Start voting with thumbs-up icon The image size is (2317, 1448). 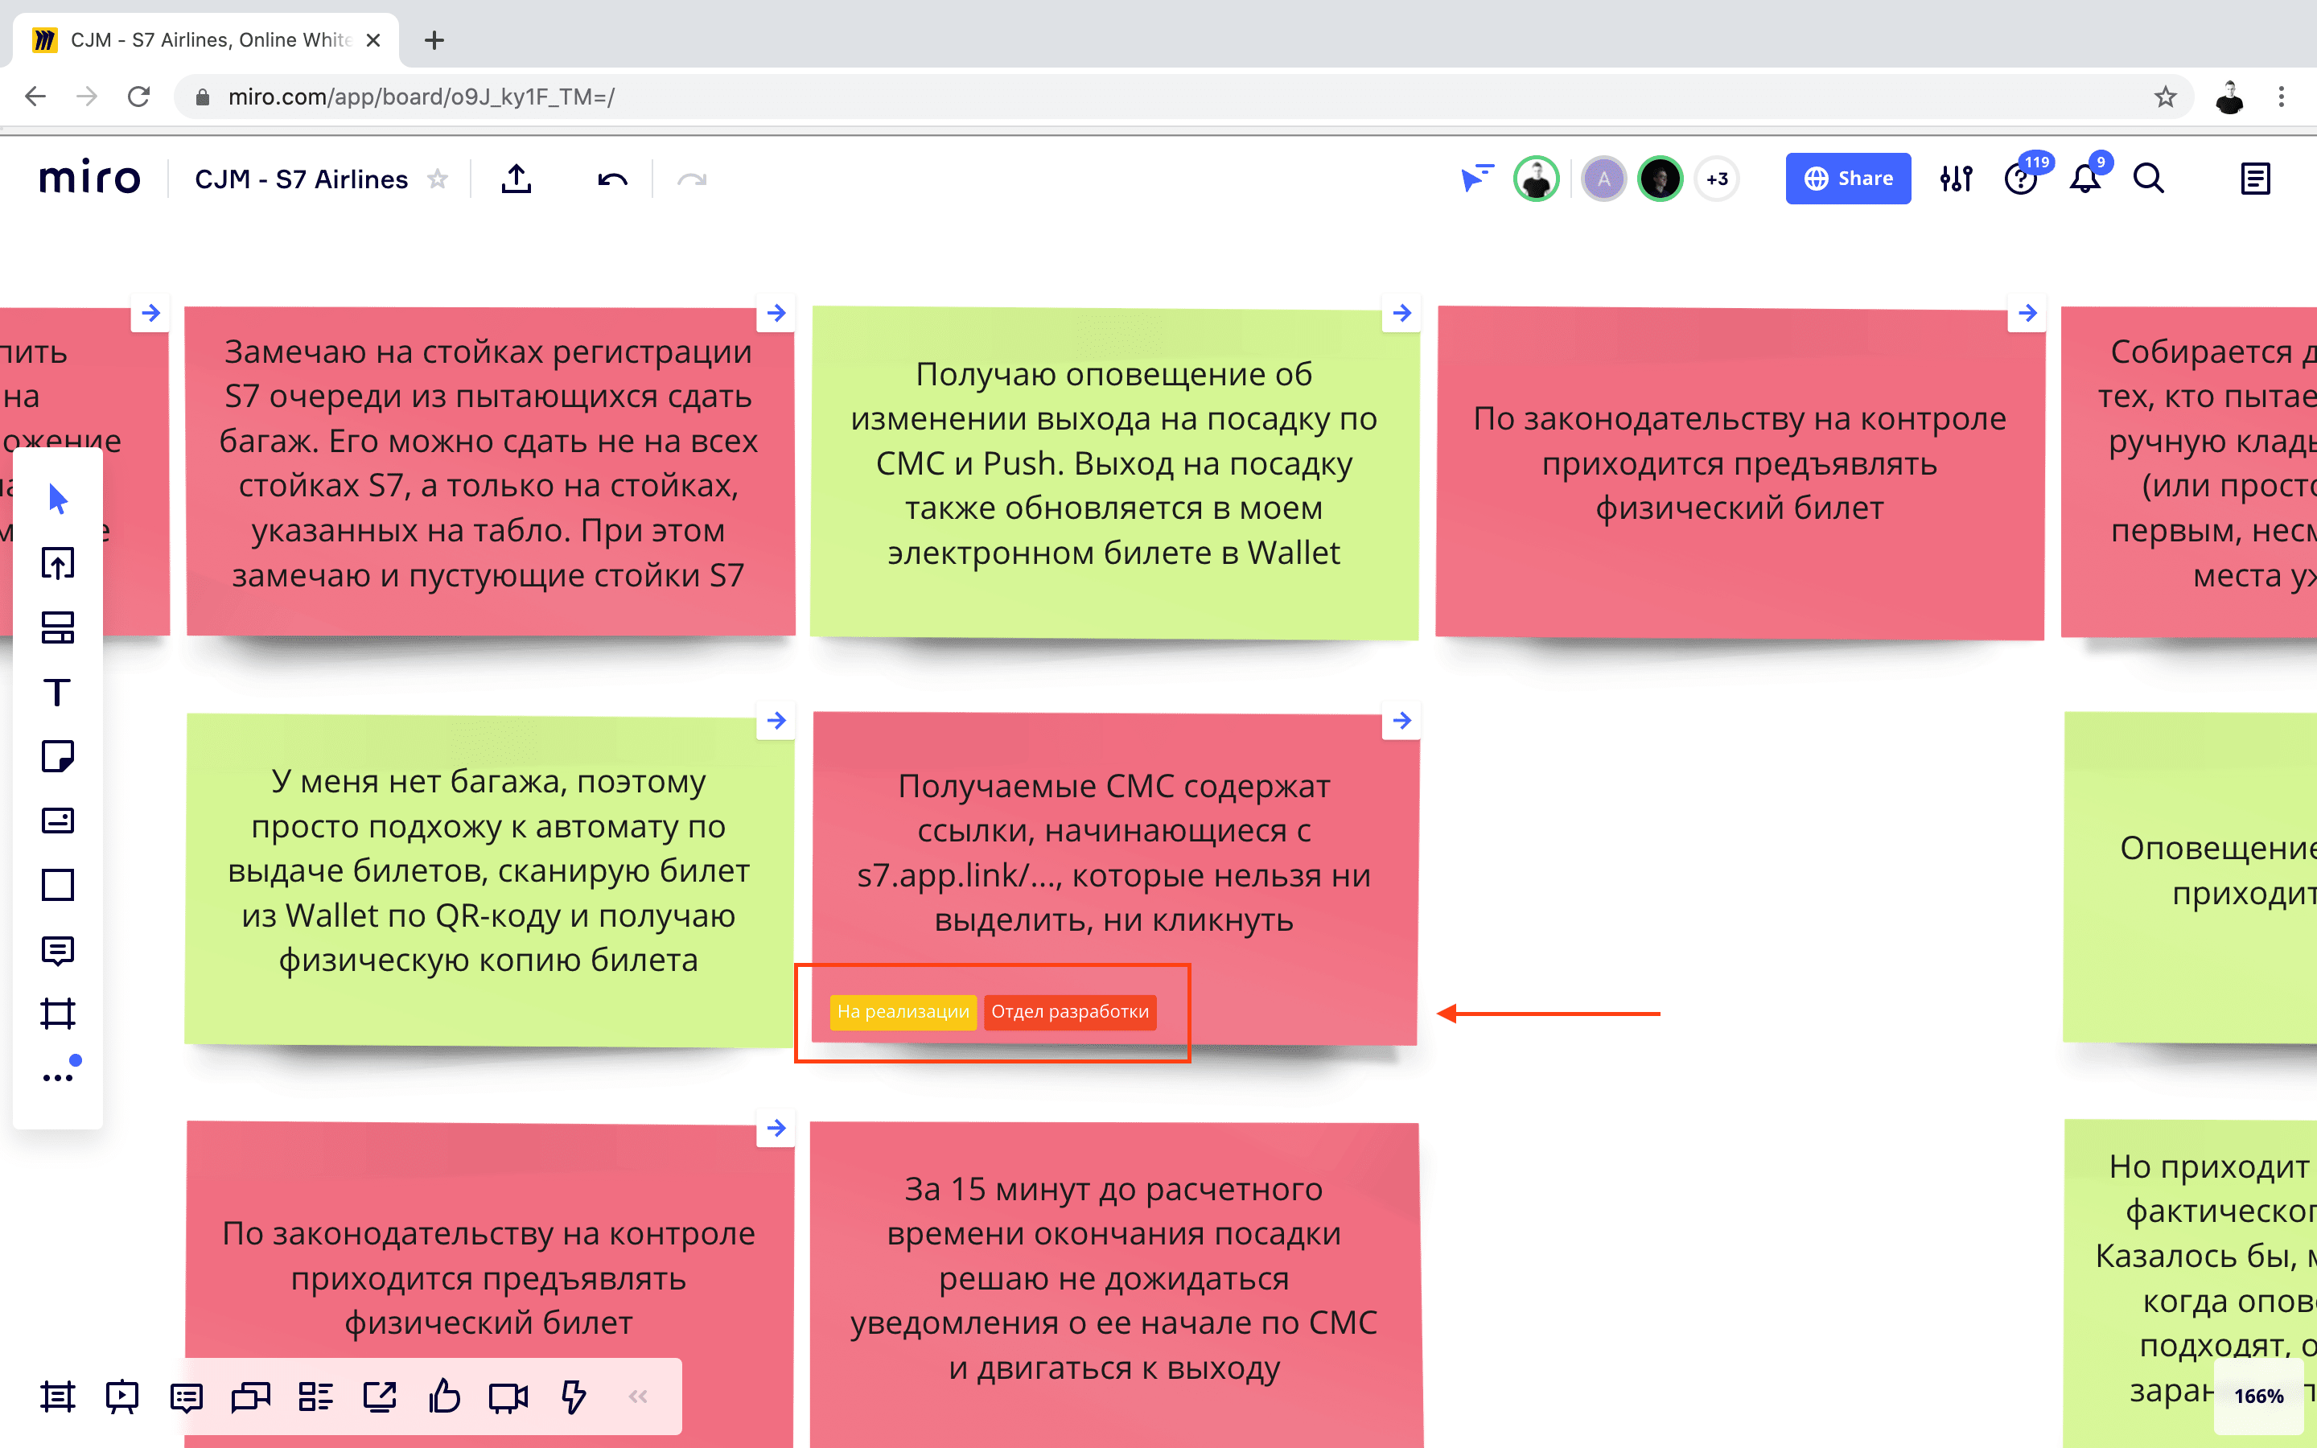point(444,1397)
